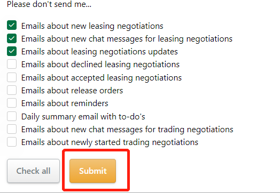Check the daily summary email checkbox
Viewport: 280px width, 193px height.
12,116
